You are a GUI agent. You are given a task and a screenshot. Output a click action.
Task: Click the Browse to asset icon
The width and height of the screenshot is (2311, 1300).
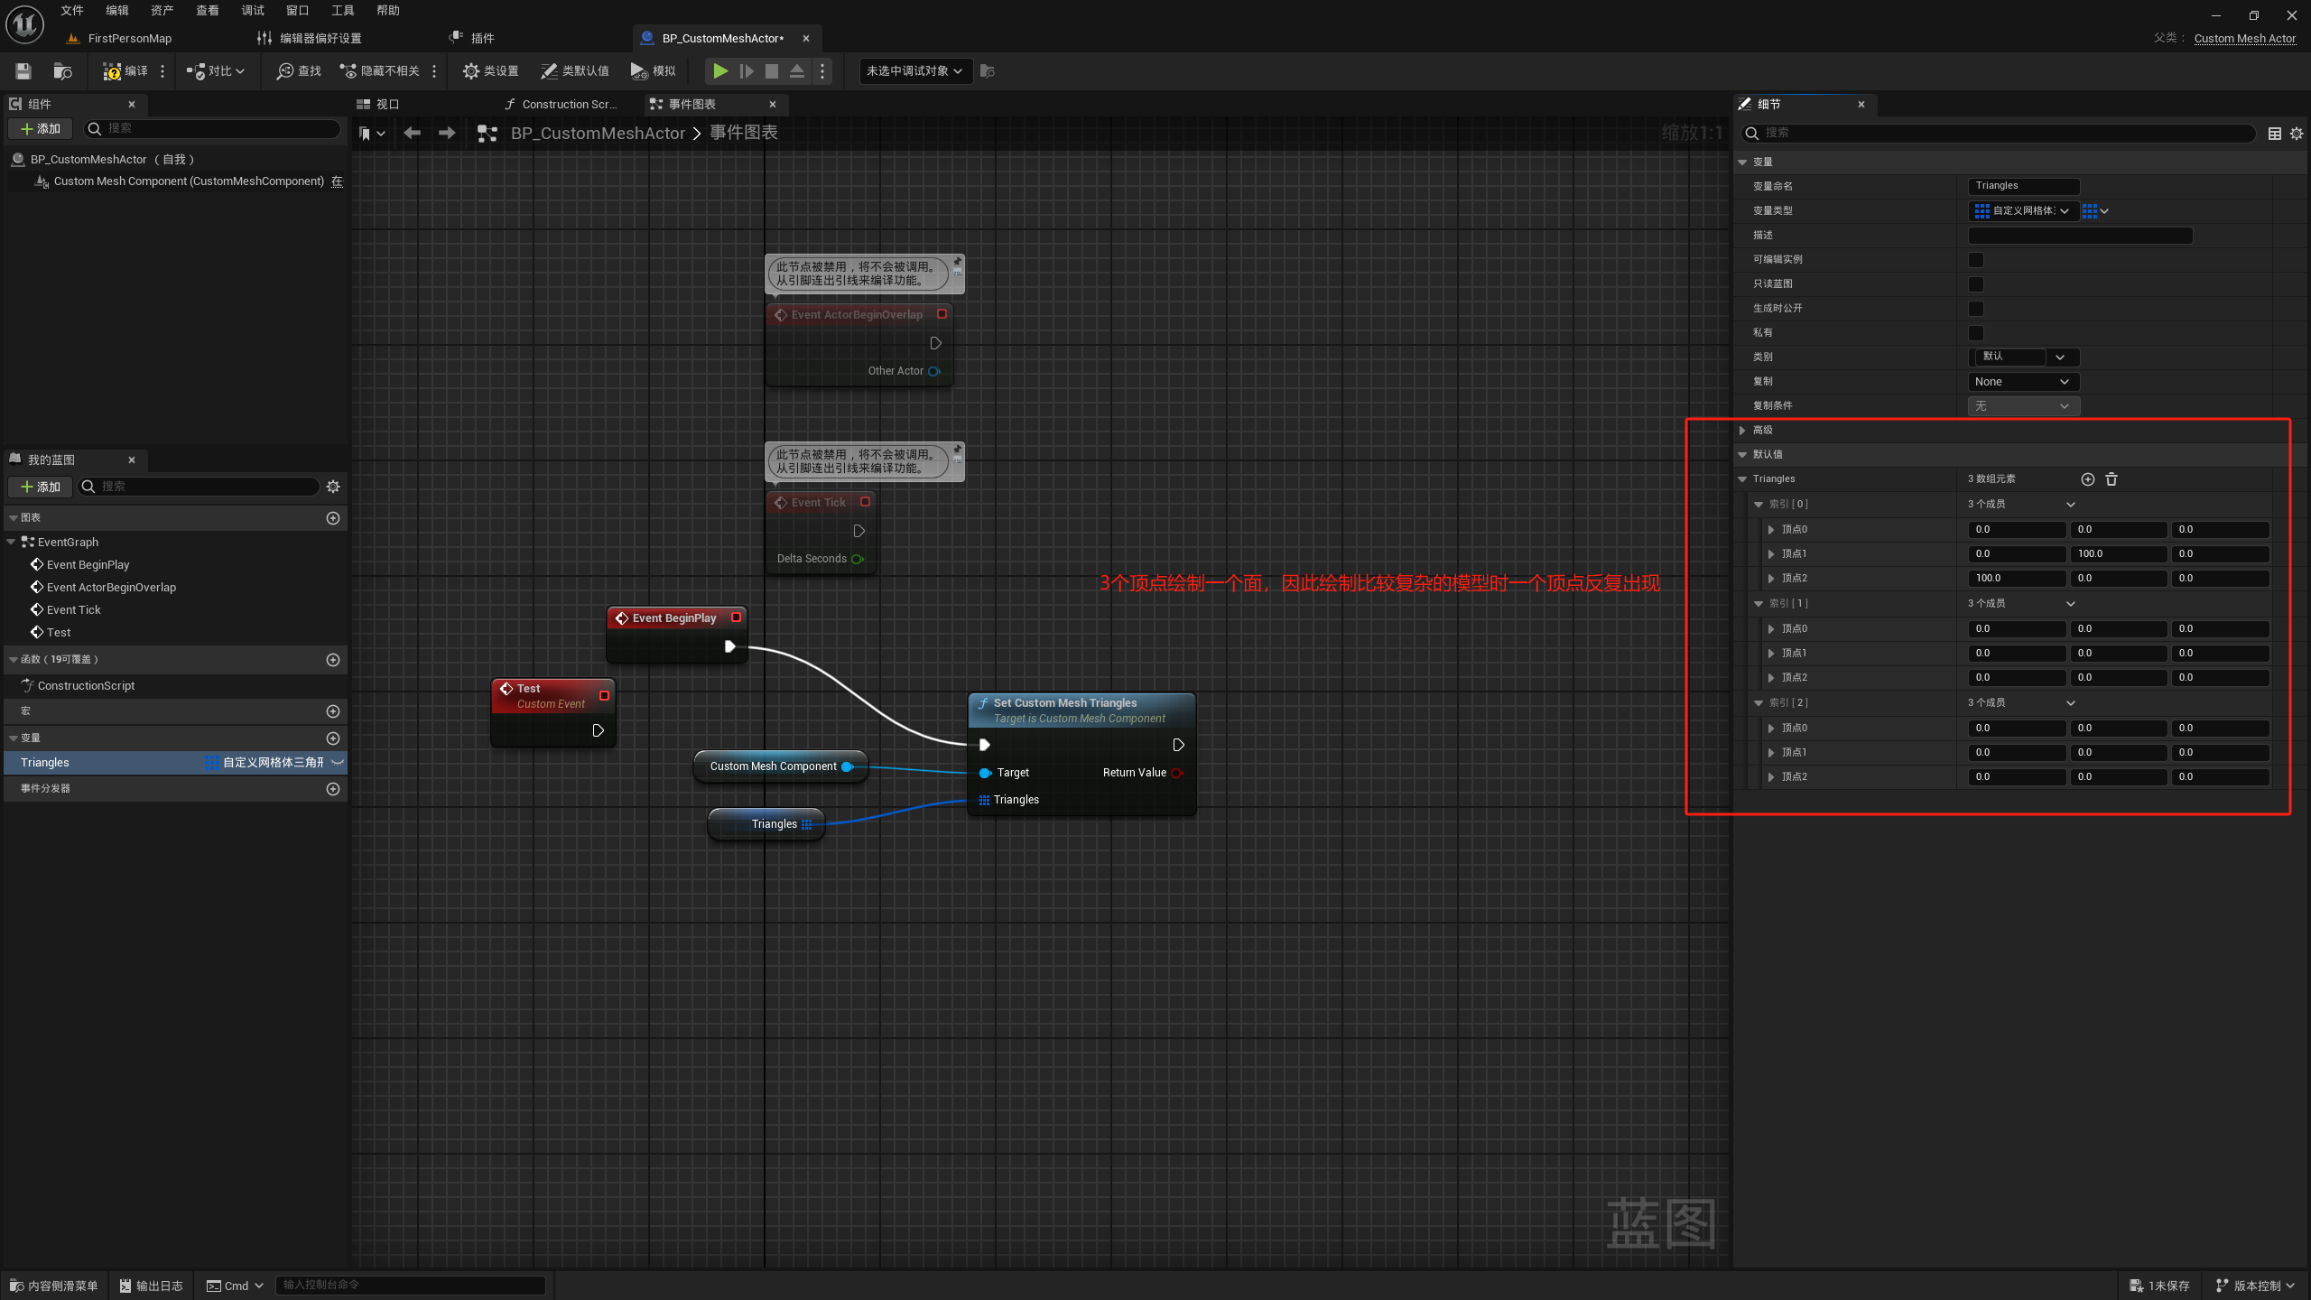(x=62, y=70)
